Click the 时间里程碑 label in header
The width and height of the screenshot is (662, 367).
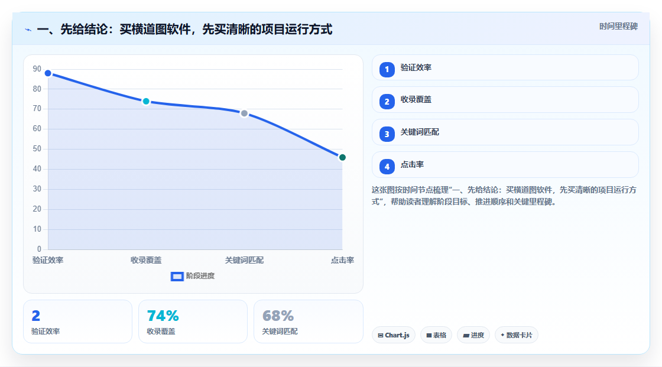(x=618, y=26)
